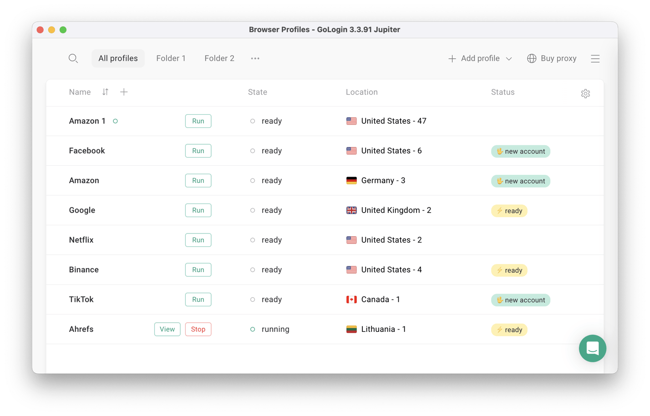Click the green circle next to Amazon 1
Screen dimensions: 650x416
pos(115,121)
